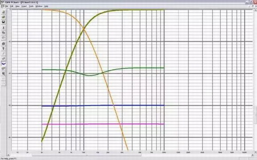Open the Edit menu
Image resolution: width=257 pixels, height=160 pixels.
pos(12,6)
